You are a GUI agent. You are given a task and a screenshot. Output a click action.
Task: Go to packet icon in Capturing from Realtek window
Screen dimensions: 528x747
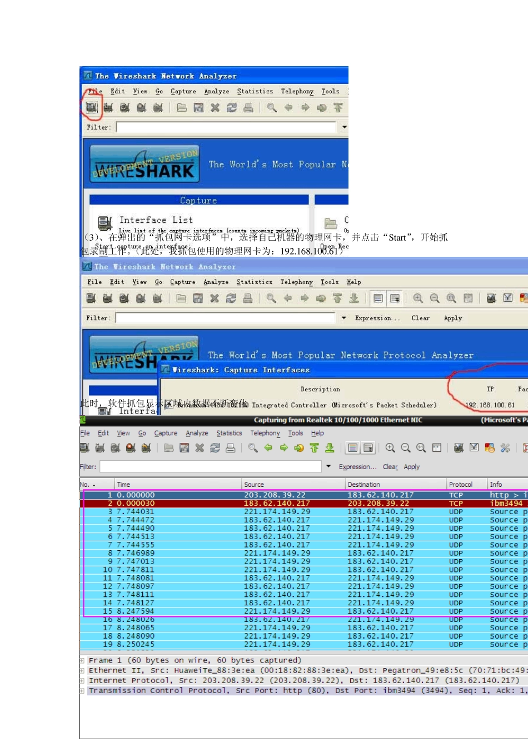(x=299, y=448)
